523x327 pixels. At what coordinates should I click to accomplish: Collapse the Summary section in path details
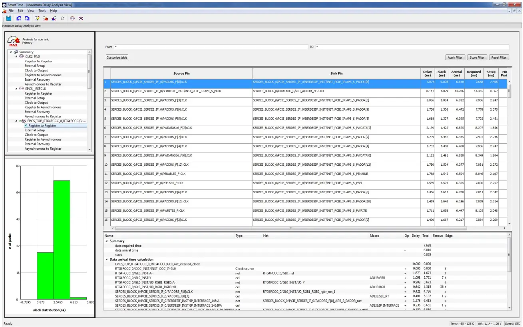107,241
